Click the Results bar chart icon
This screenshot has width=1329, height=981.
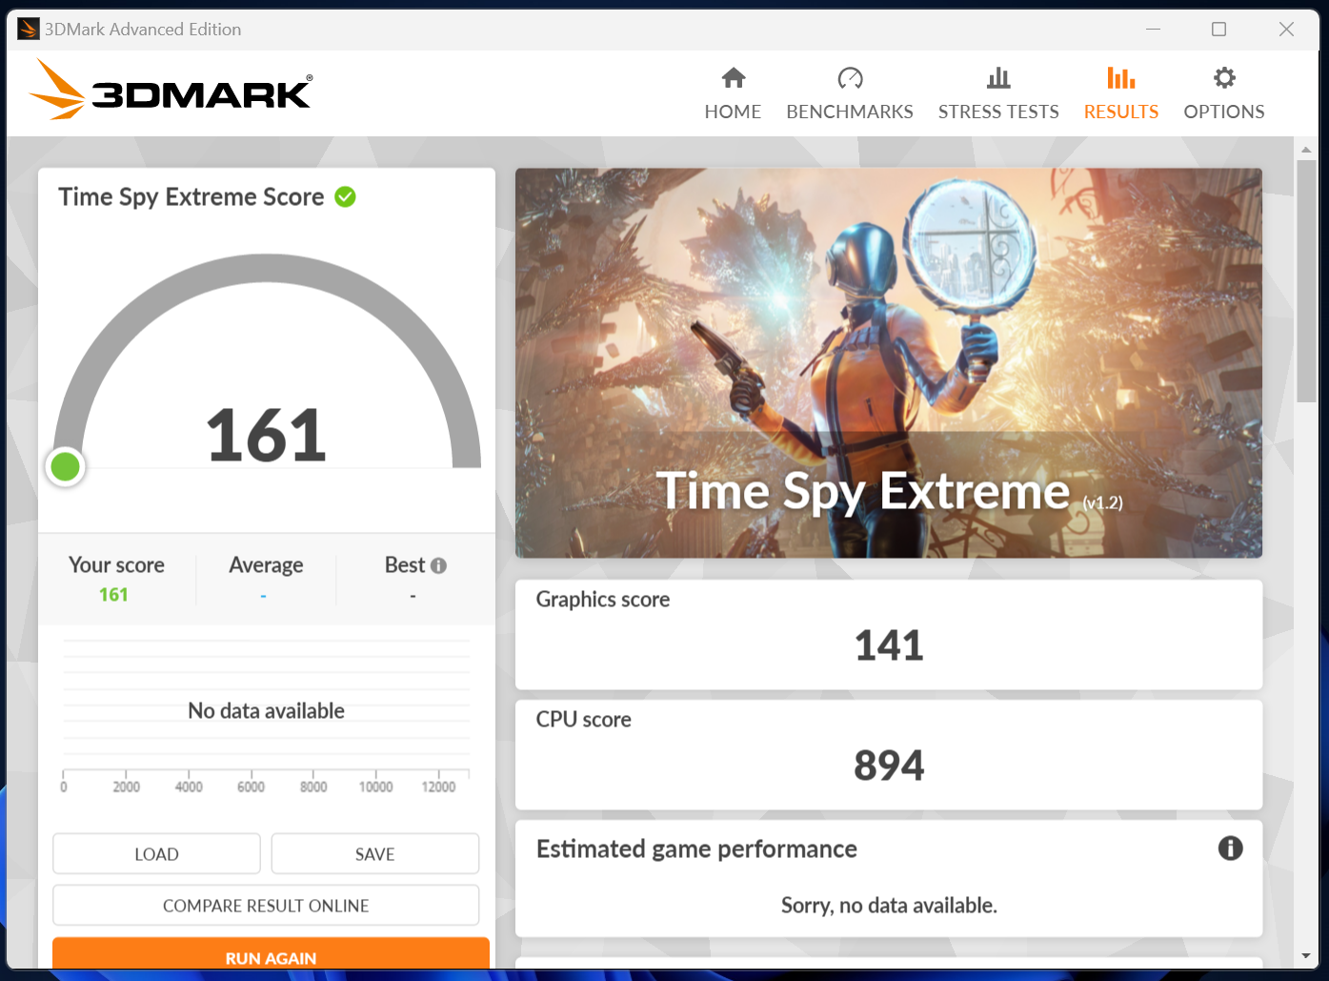[1121, 78]
